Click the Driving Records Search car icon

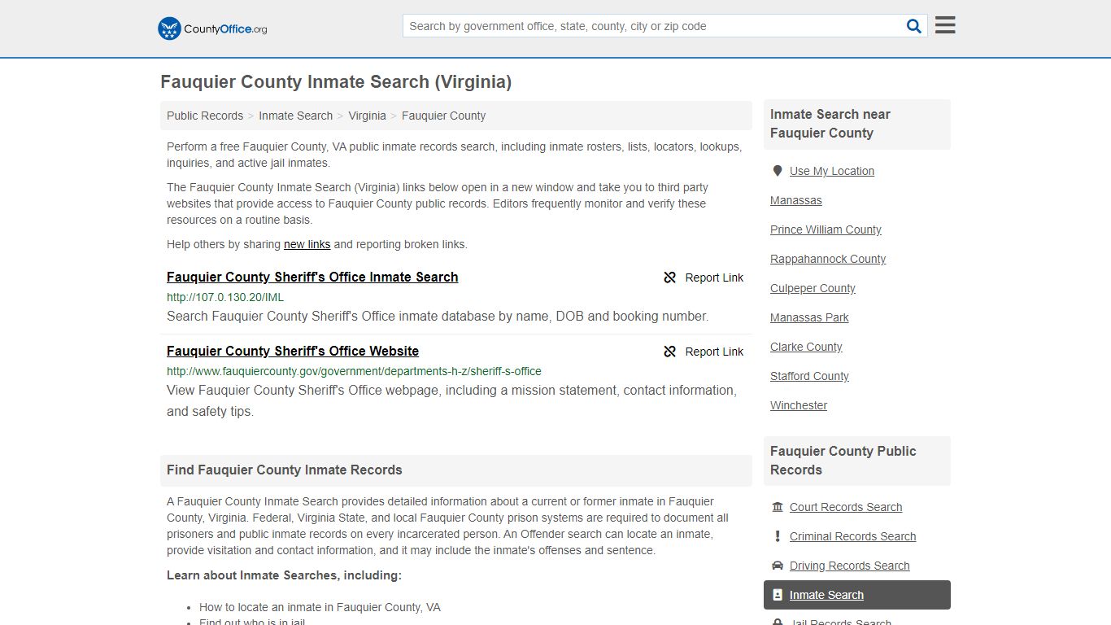coord(778,566)
